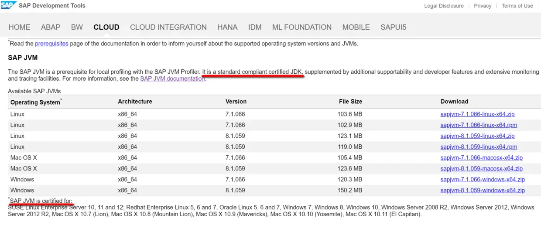The image size is (541, 225).
Task: Download sapjvm-8.1.059-windows-x64.zip
Action: (483, 191)
